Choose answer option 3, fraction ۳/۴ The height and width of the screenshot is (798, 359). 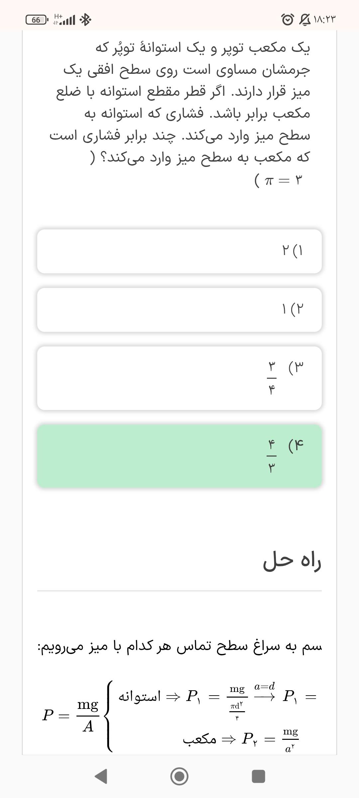pyautogui.click(x=179, y=378)
